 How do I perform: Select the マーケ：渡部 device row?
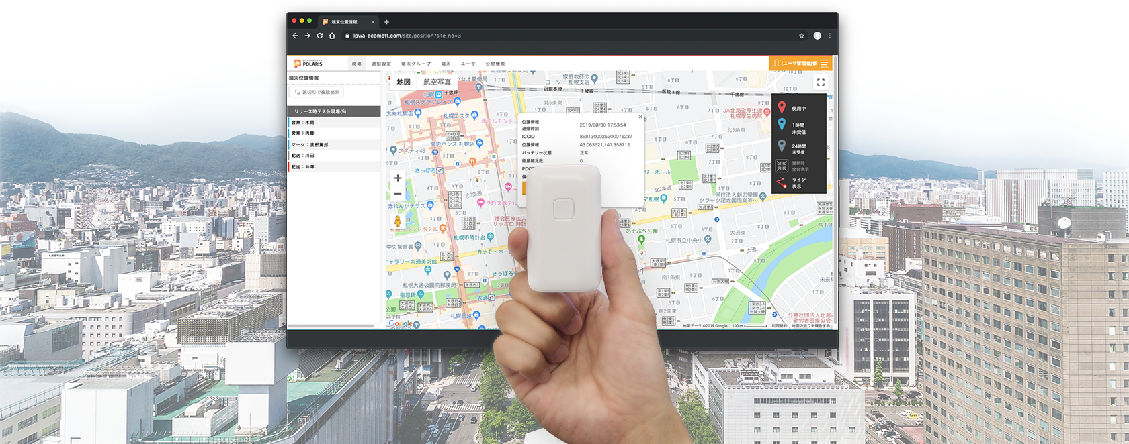point(334,144)
